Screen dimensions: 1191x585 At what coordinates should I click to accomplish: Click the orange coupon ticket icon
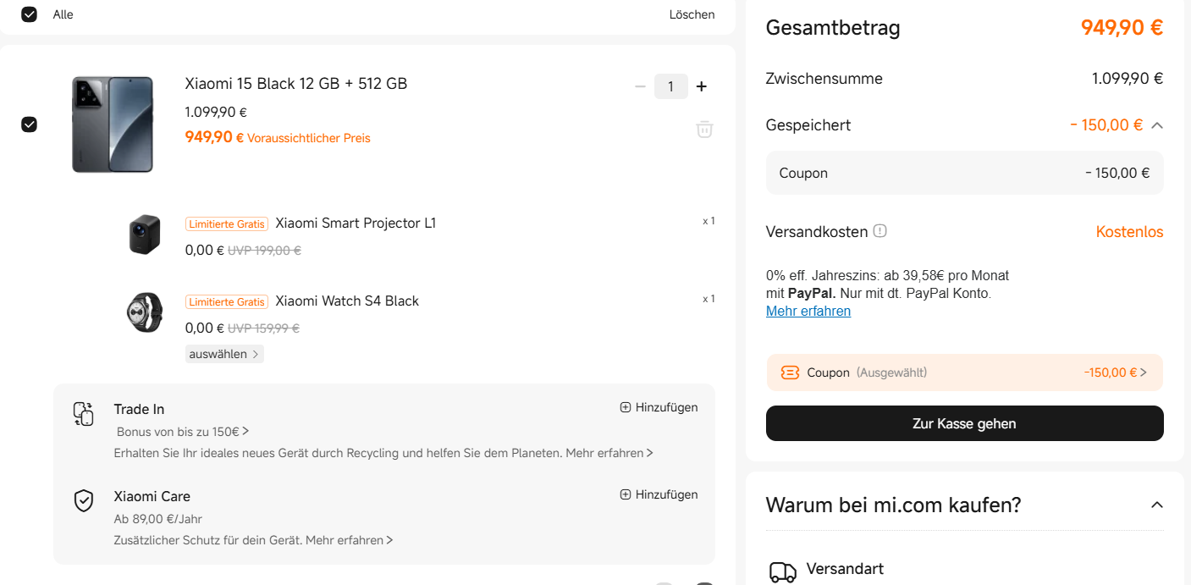click(x=790, y=373)
